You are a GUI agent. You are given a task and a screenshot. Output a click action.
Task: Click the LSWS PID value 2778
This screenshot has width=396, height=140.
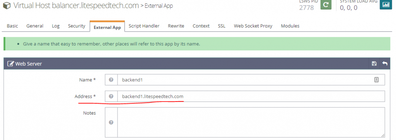pyautogui.click(x=306, y=8)
